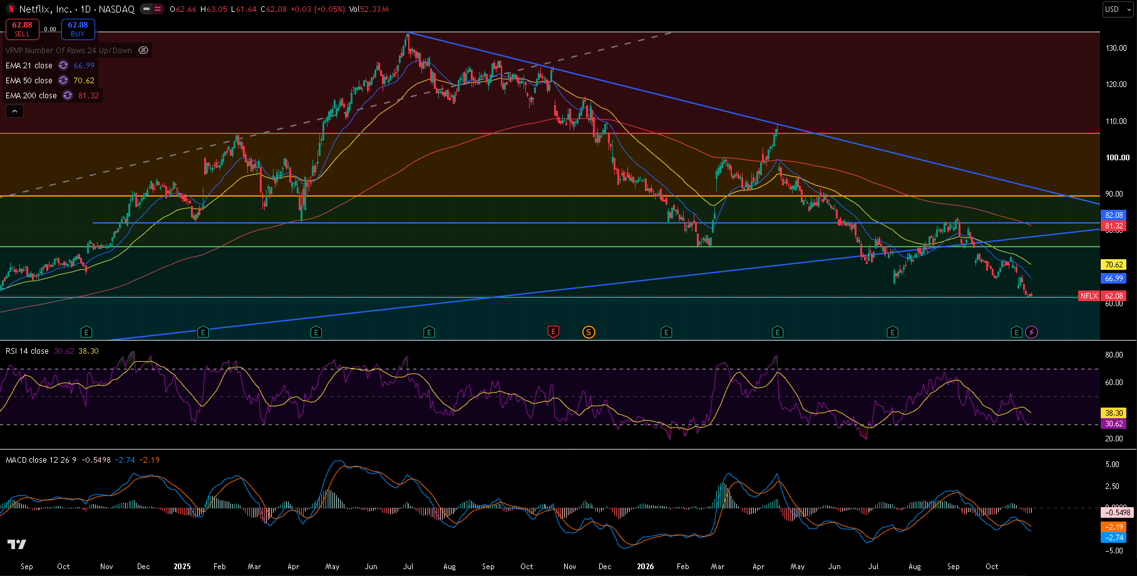The width and height of the screenshot is (1137, 576).
Task: Click the purple lightning event marker
Action: pos(1032,332)
